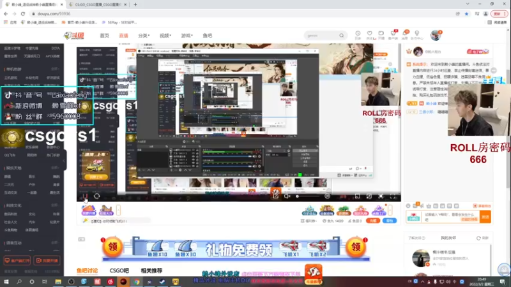
Task: Expand the 分类 dropdown menu
Action: pyautogui.click(x=143, y=36)
